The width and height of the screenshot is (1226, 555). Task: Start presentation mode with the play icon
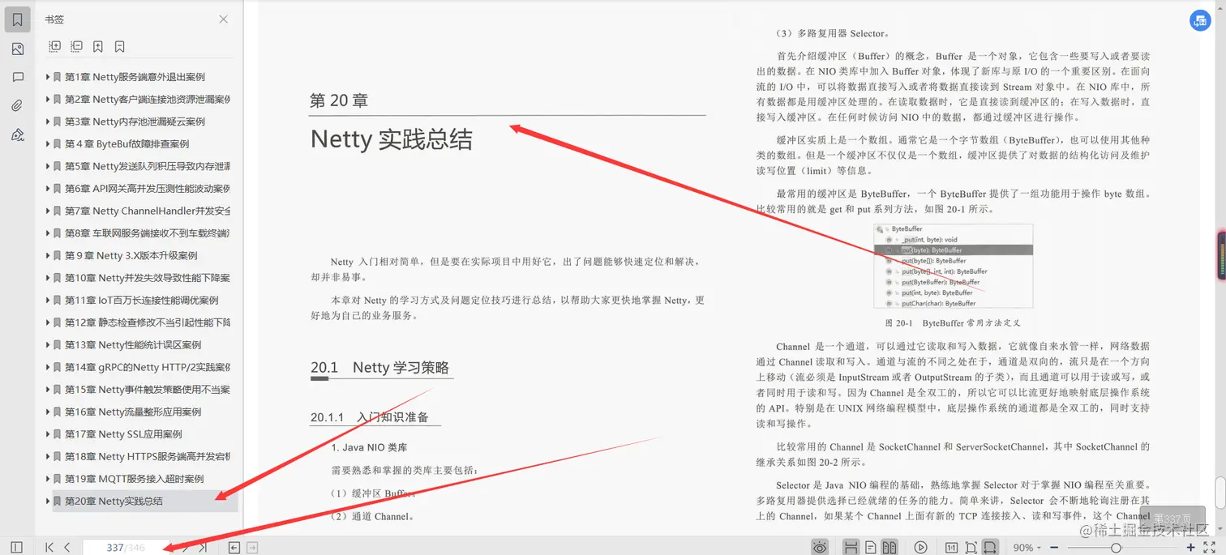pos(919,548)
